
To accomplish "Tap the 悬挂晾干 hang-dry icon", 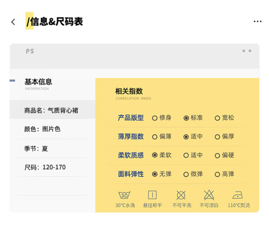I will (x=152, y=195).
